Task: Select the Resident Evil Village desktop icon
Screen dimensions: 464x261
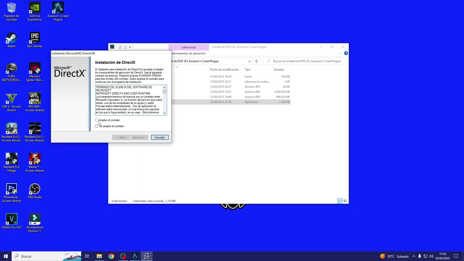Action: point(12,163)
